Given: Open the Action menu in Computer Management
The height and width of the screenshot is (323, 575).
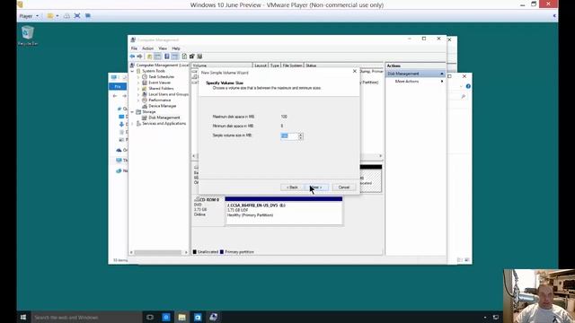Looking at the screenshot, I should coord(147,48).
